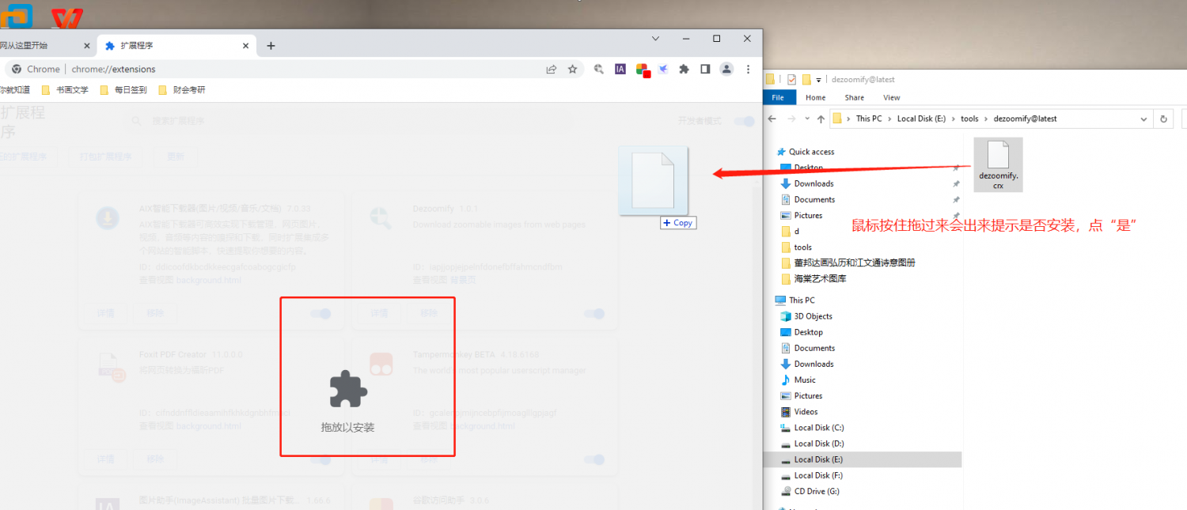Screen dimensions: 1187x510
Task: Open the IA ImageAssistant toolbar icon
Action: click(620, 69)
